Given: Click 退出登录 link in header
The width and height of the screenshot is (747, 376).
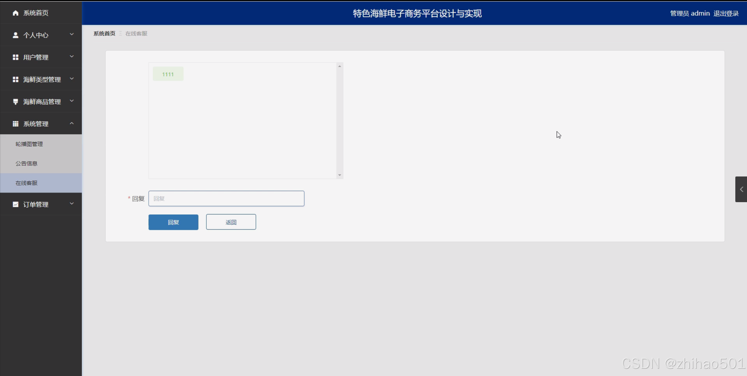Looking at the screenshot, I should coord(726,13).
